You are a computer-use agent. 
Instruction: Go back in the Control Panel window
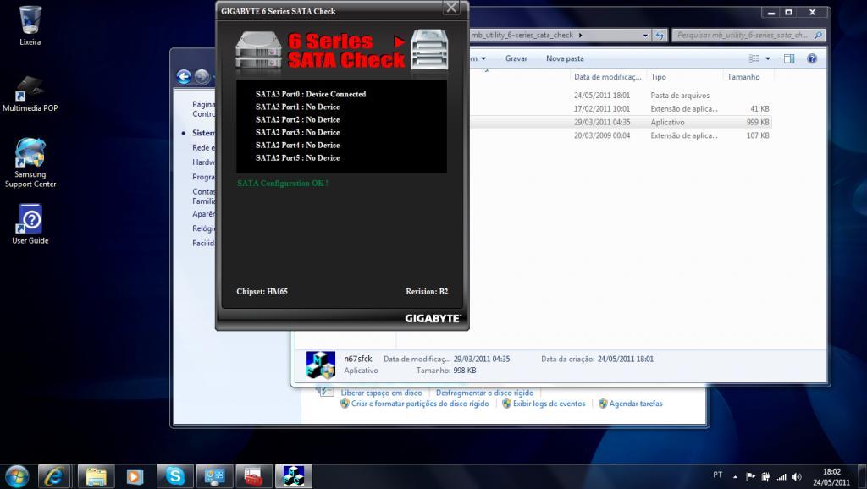click(x=184, y=77)
